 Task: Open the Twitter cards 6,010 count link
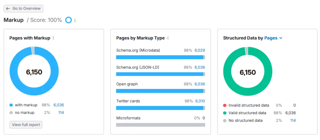click(x=200, y=101)
